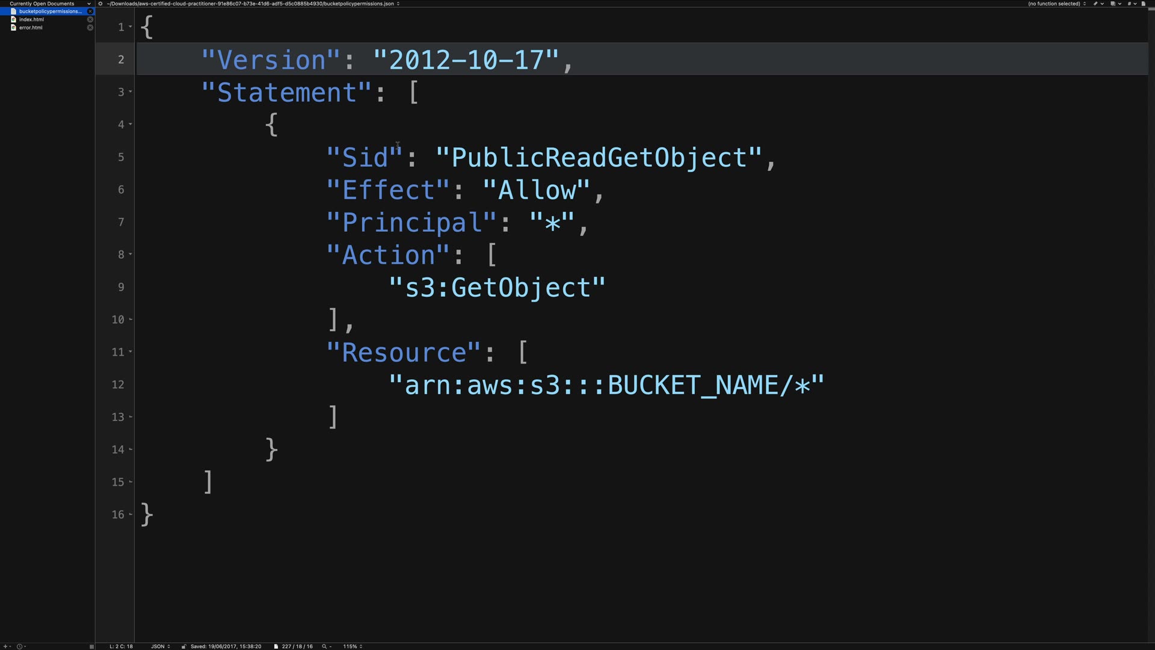Close the error.html document
Image resolution: width=1155 pixels, height=650 pixels.
point(90,28)
